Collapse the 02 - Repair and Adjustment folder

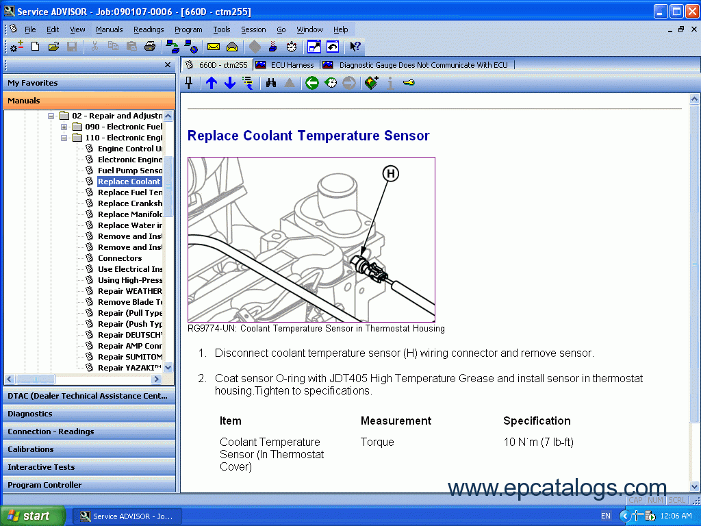(51, 116)
